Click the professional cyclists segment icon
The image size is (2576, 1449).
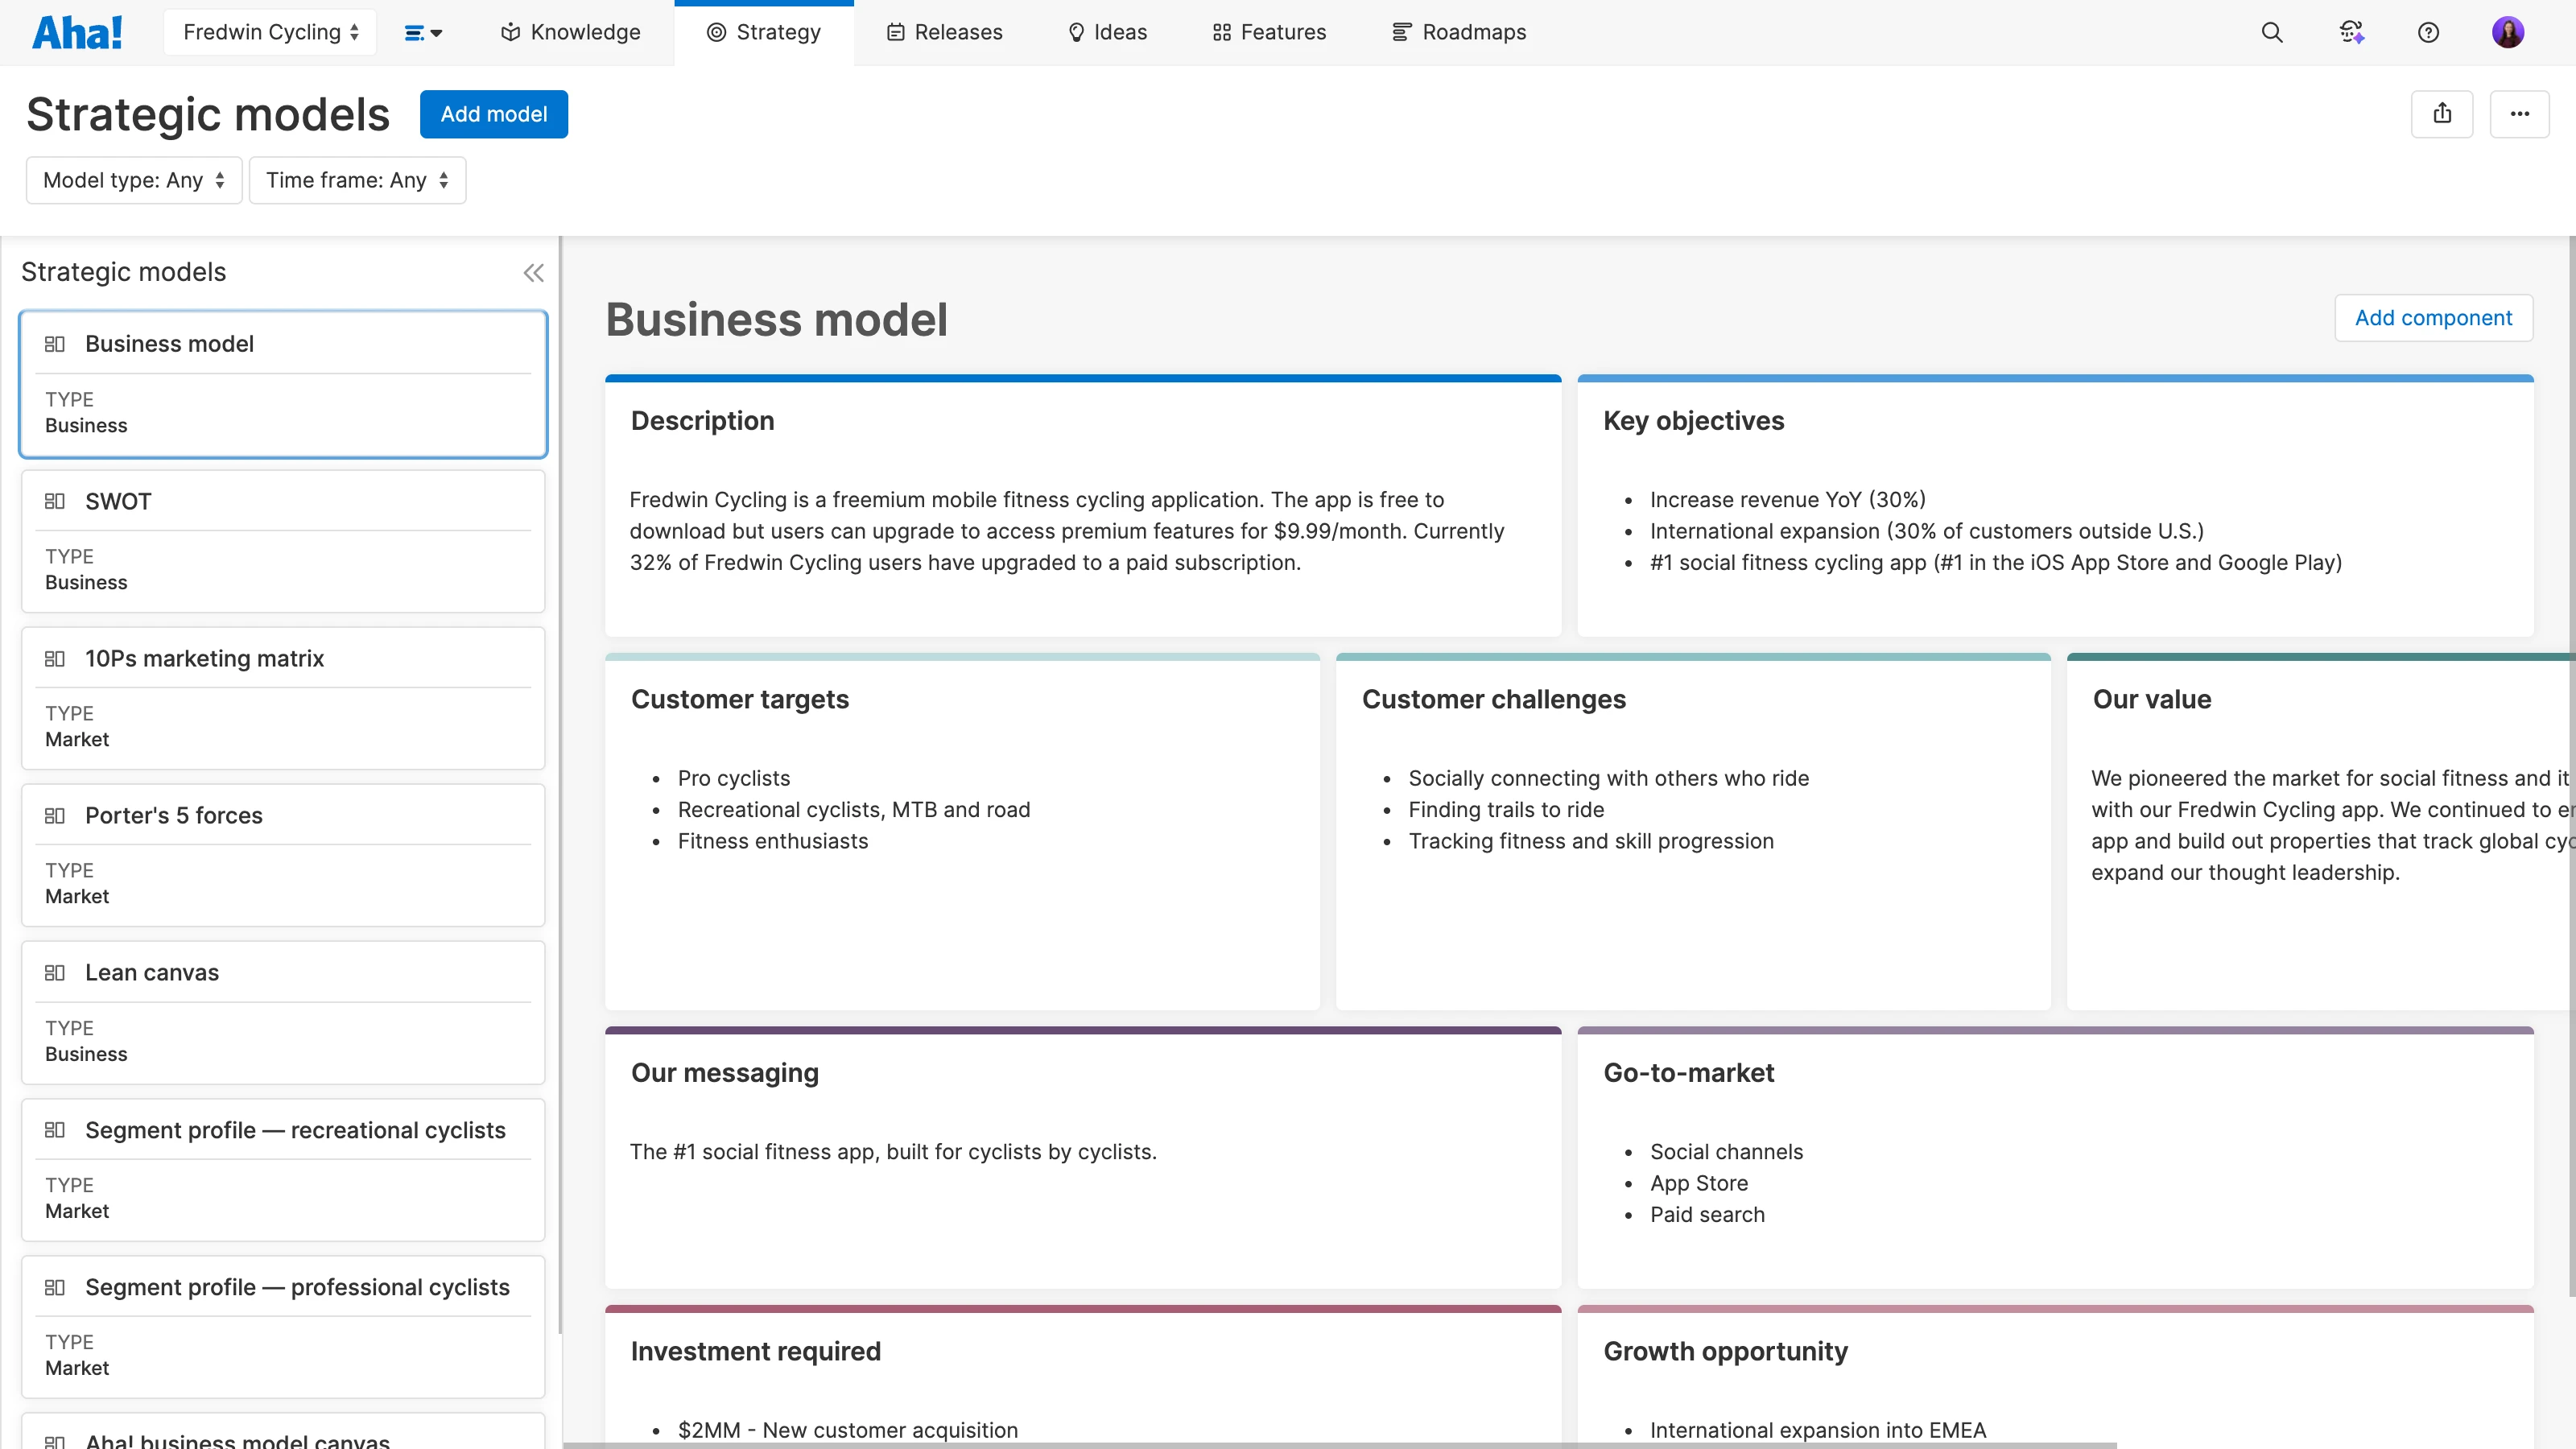(x=55, y=1286)
